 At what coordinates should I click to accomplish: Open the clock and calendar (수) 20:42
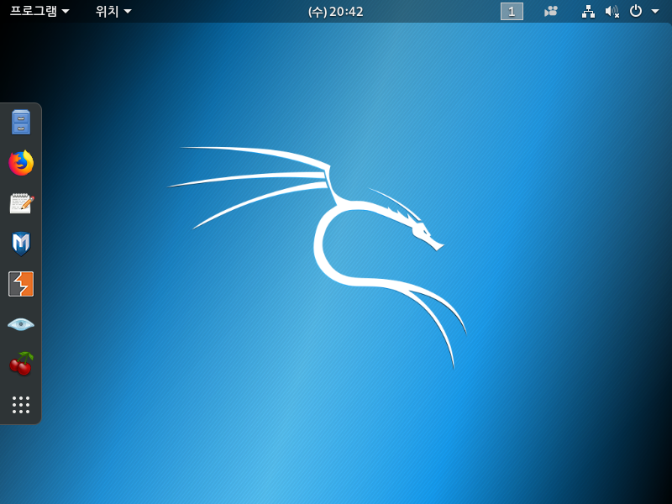pyautogui.click(x=335, y=12)
